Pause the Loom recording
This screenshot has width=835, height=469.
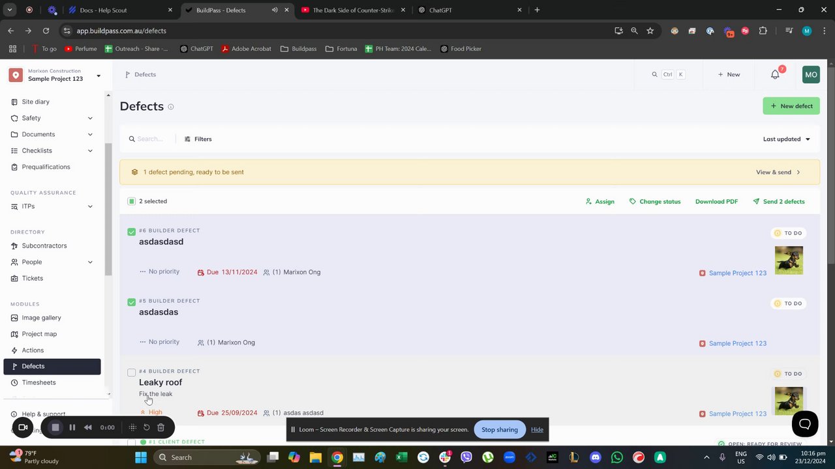[x=72, y=427]
